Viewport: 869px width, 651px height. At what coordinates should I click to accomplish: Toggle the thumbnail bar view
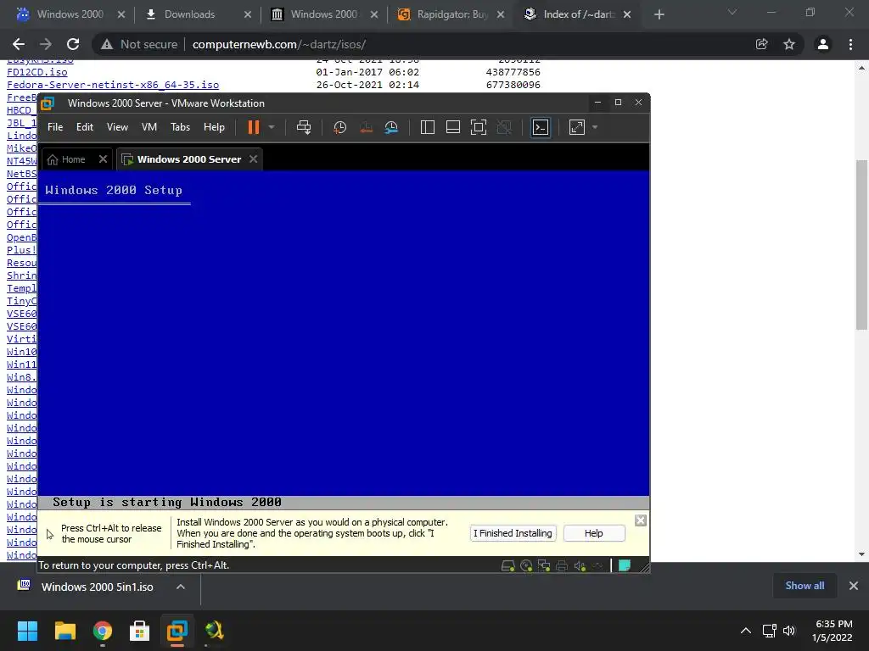coord(453,127)
